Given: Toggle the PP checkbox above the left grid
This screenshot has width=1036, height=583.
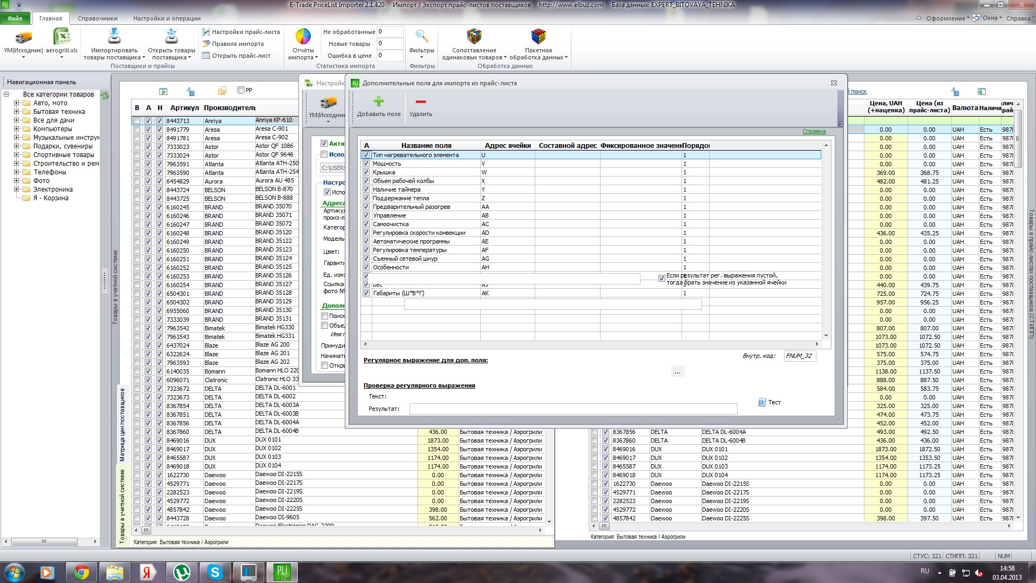Looking at the screenshot, I should tap(241, 90).
